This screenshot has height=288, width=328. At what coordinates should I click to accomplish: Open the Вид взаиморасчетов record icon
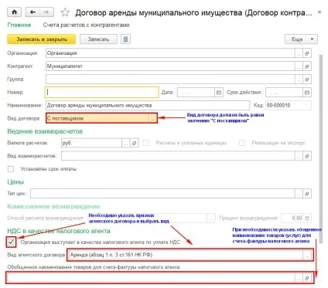point(307,156)
